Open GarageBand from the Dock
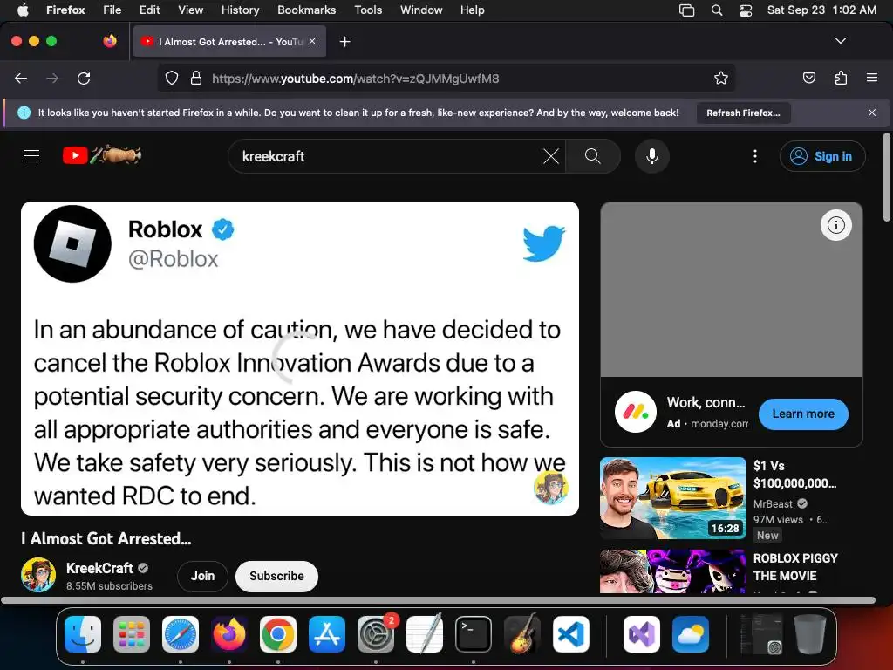Image resolution: width=893 pixels, height=670 pixels. pos(522,634)
